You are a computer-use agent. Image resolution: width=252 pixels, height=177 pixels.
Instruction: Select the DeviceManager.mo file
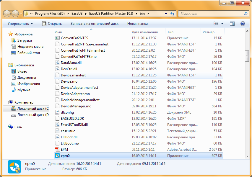(139, 106)
